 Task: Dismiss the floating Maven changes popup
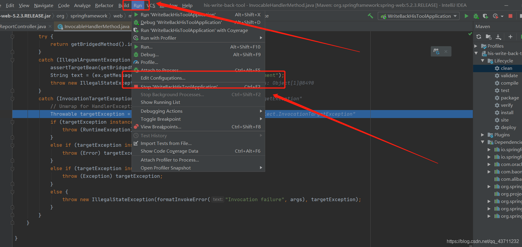point(446,51)
